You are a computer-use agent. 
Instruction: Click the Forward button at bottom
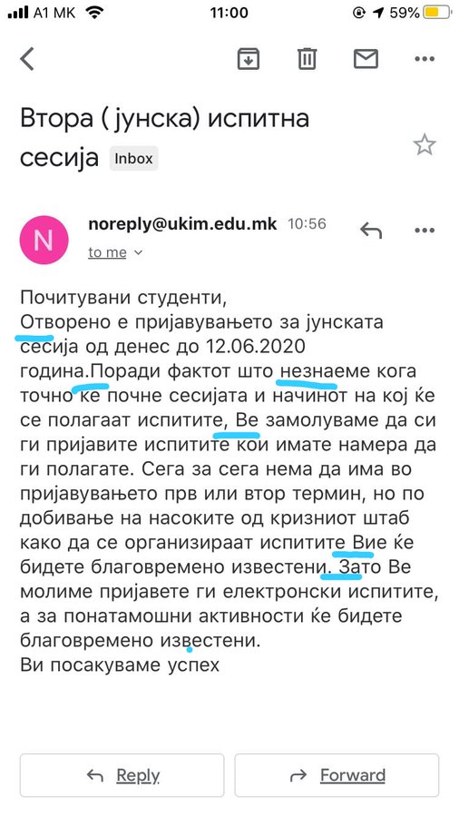click(x=337, y=775)
